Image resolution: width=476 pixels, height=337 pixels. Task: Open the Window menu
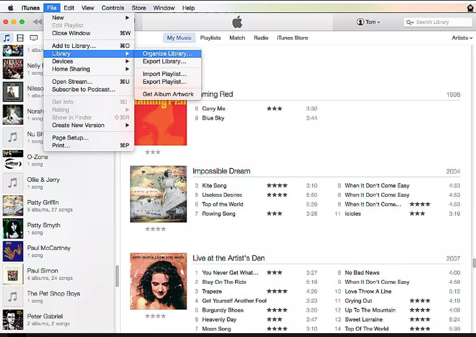pos(164,8)
